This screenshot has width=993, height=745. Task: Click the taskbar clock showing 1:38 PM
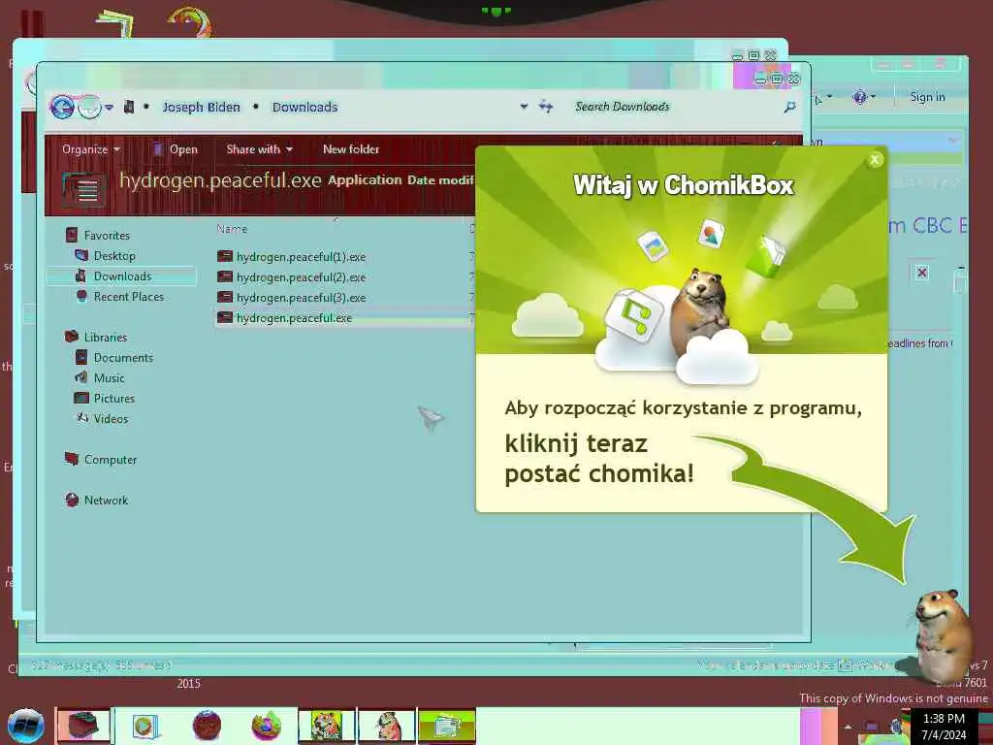click(944, 727)
